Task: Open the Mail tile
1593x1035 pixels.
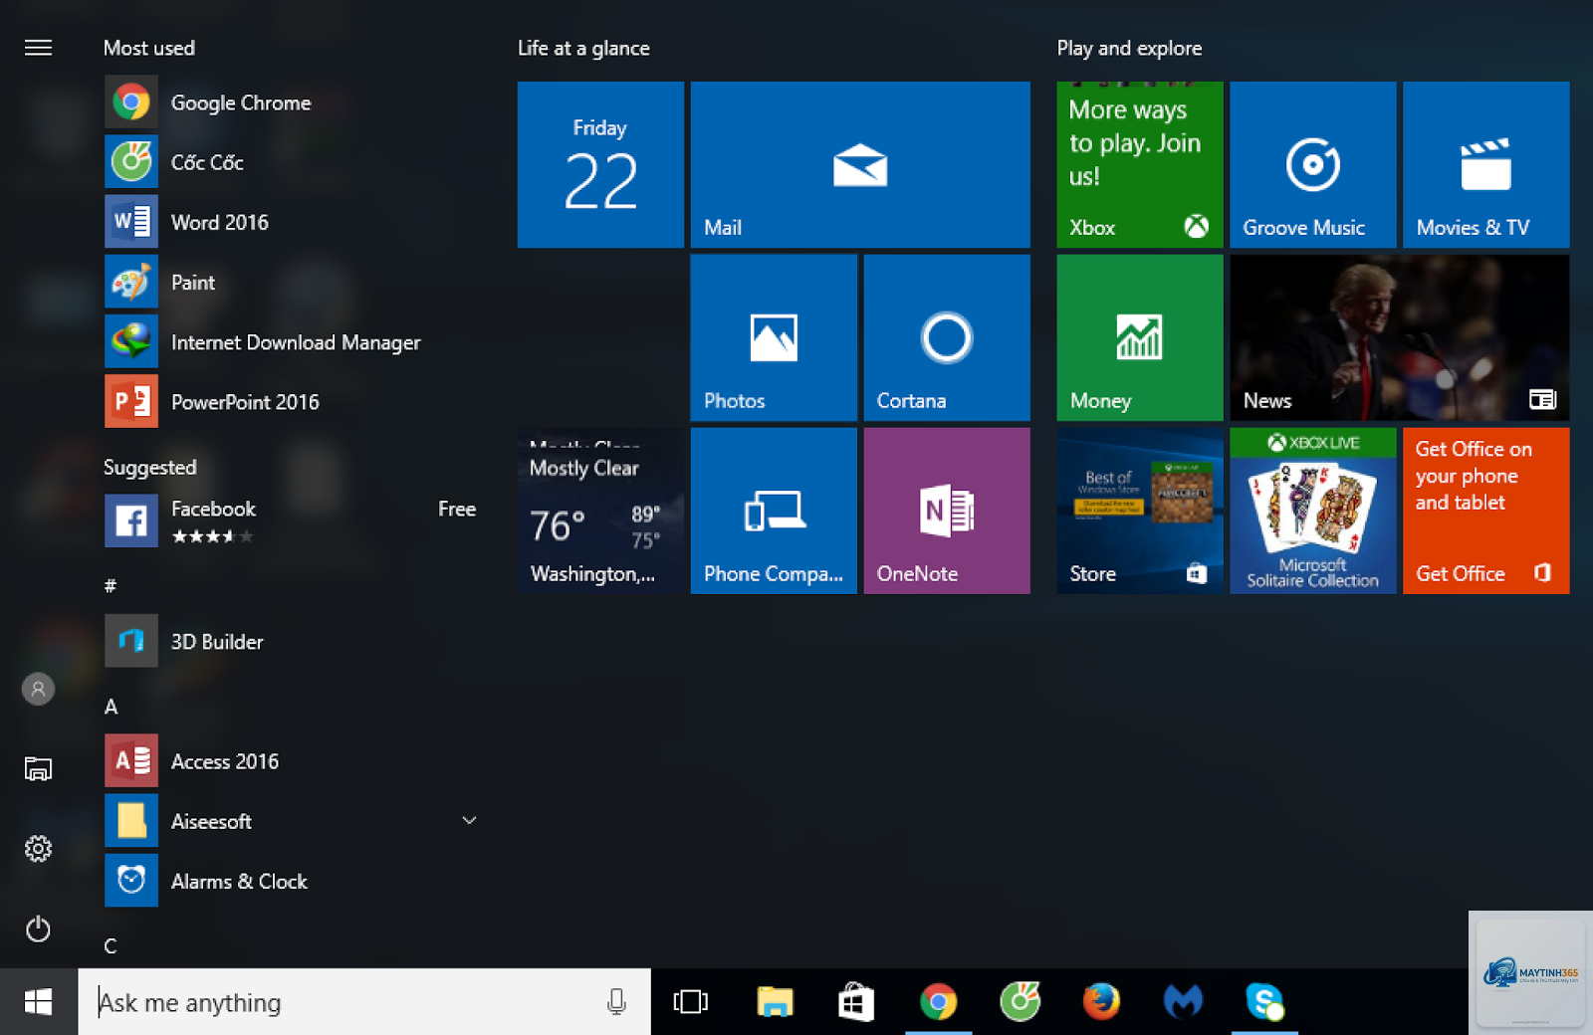Action: tap(860, 164)
